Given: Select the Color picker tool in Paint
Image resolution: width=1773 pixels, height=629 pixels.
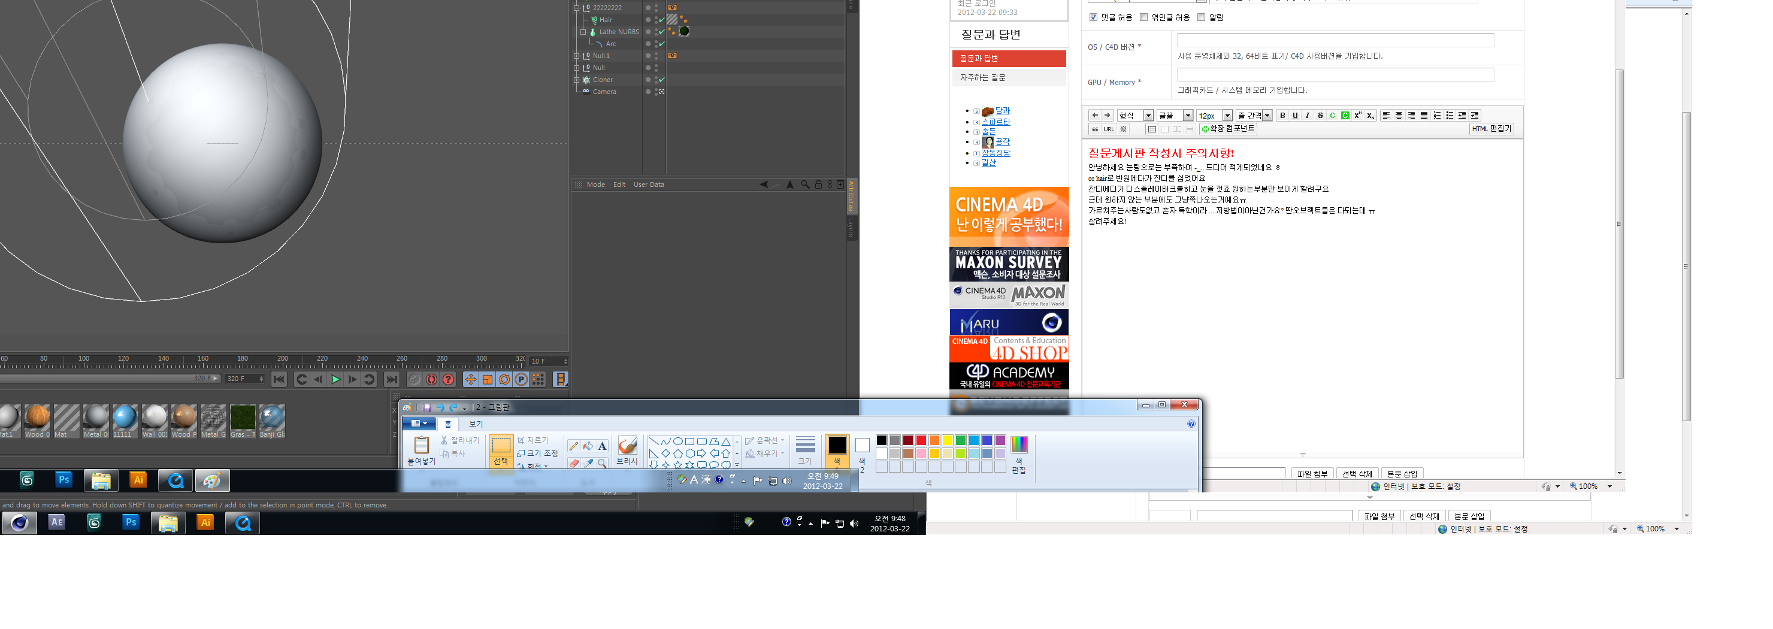Looking at the screenshot, I should [588, 463].
